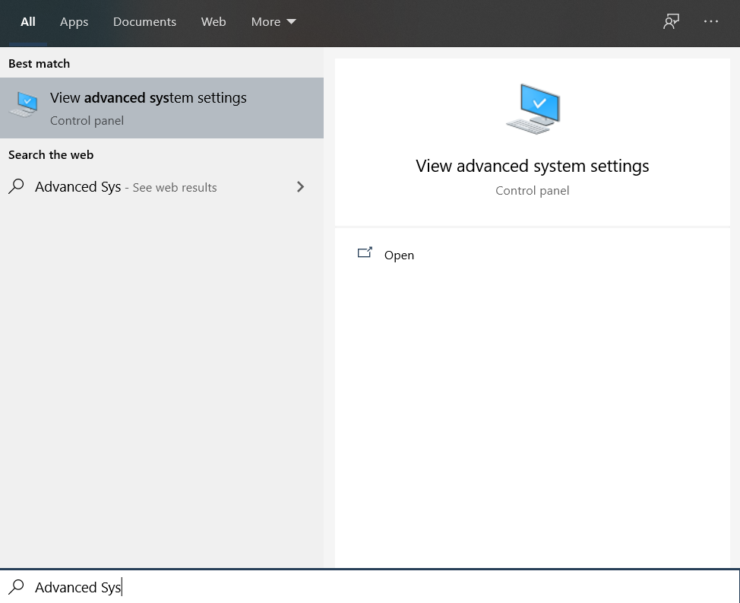Click the large computer icon in preview pane
Screen dimensions: 740x603
click(x=533, y=109)
